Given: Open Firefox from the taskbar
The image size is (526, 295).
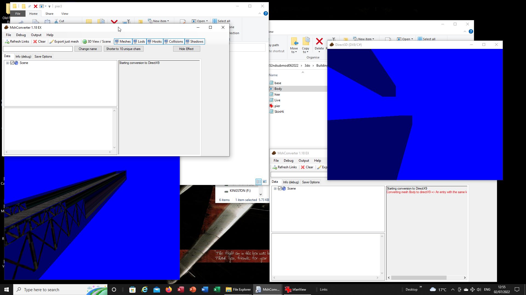Looking at the screenshot, I should (x=169, y=290).
